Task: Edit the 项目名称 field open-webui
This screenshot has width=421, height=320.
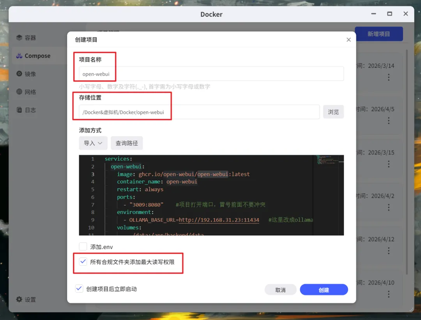Action: (211, 74)
